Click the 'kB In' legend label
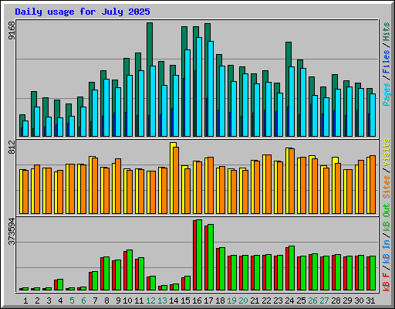The width and height of the screenshot is (395, 309). 387,252
